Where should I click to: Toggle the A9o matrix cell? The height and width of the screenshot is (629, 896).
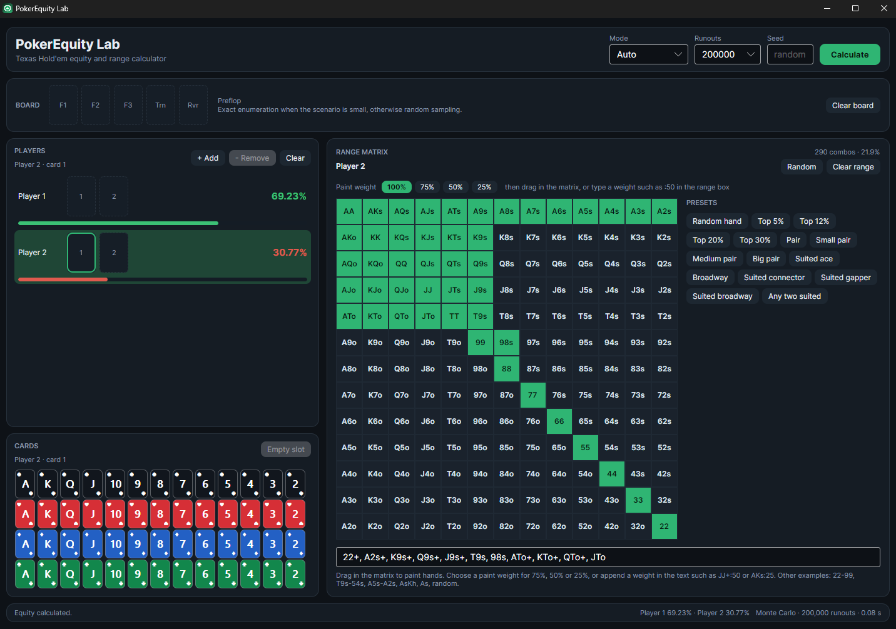(349, 343)
